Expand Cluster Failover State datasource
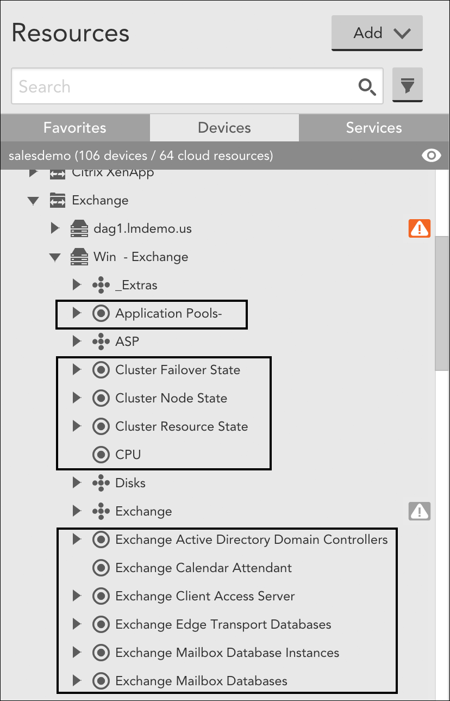This screenshot has width=450, height=701. pyautogui.click(x=77, y=370)
